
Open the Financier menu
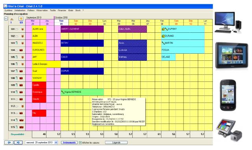point(62,10)
